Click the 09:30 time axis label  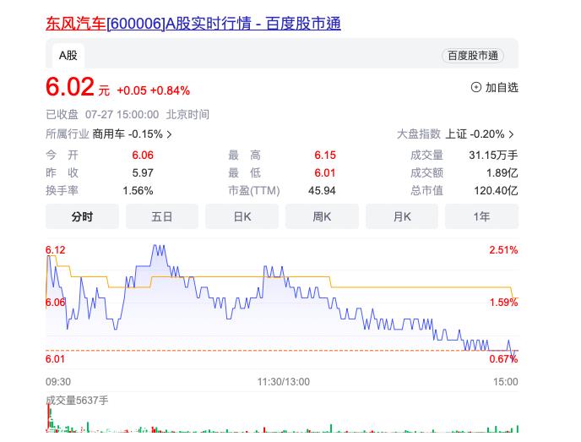[58, 381]
